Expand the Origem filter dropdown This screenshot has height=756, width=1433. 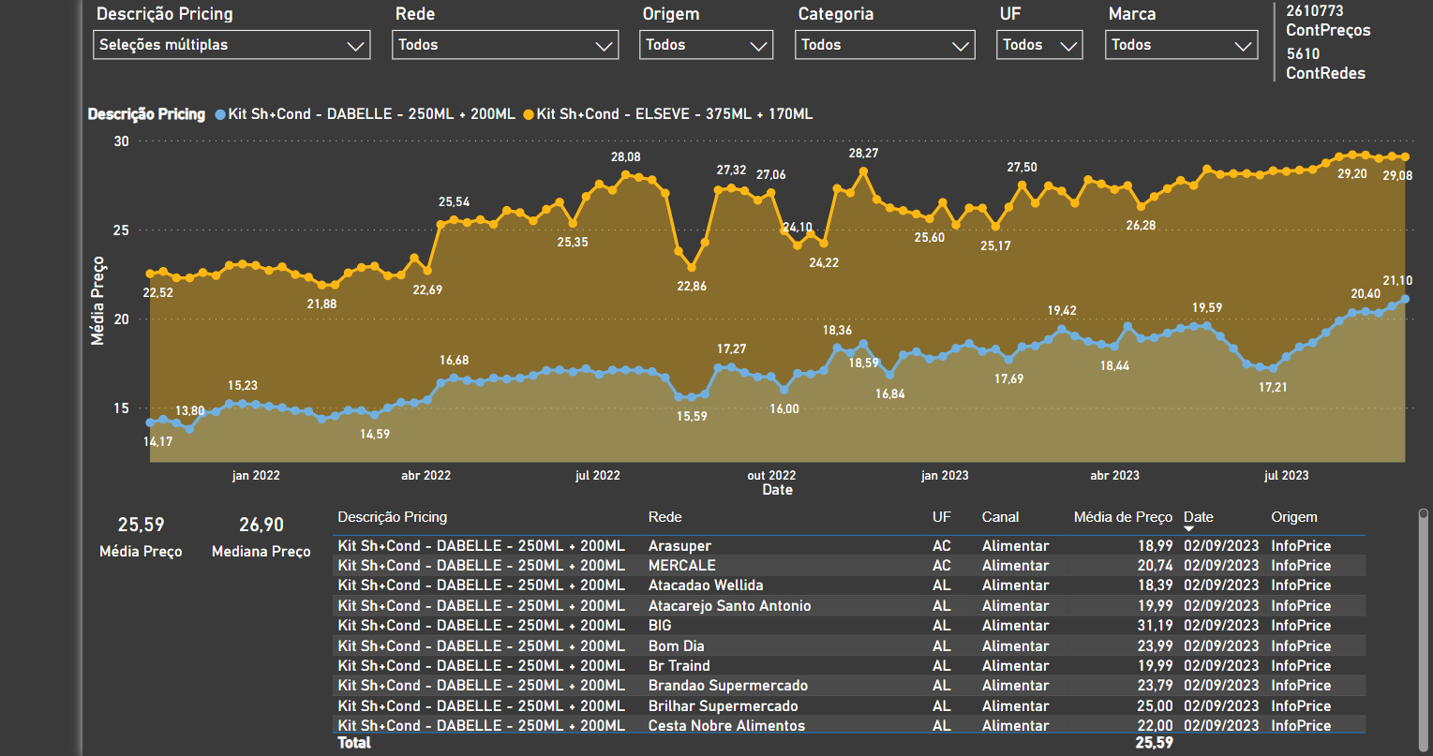[707, 45]
